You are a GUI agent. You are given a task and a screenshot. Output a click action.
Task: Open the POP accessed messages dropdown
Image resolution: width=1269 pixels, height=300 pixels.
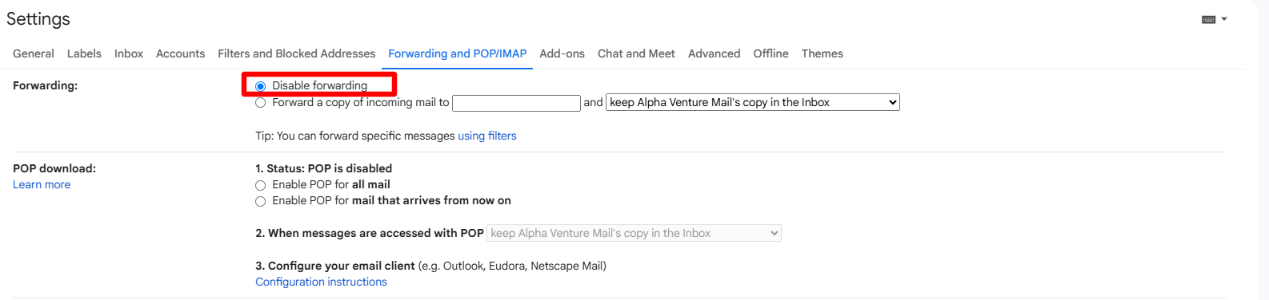[634, 233]
